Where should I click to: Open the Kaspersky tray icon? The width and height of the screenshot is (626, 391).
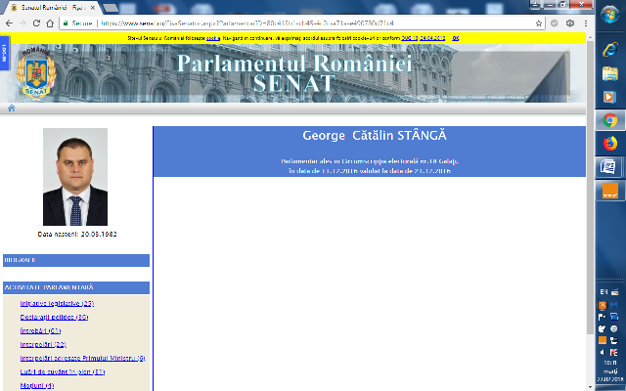point(614,352)
